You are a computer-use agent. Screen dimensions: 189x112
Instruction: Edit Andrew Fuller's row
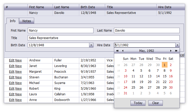tap(12, 60)
